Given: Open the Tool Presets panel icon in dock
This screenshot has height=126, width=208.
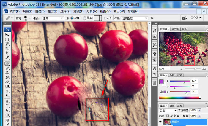Looking at the screenshot, I should [x=155, y=45].
